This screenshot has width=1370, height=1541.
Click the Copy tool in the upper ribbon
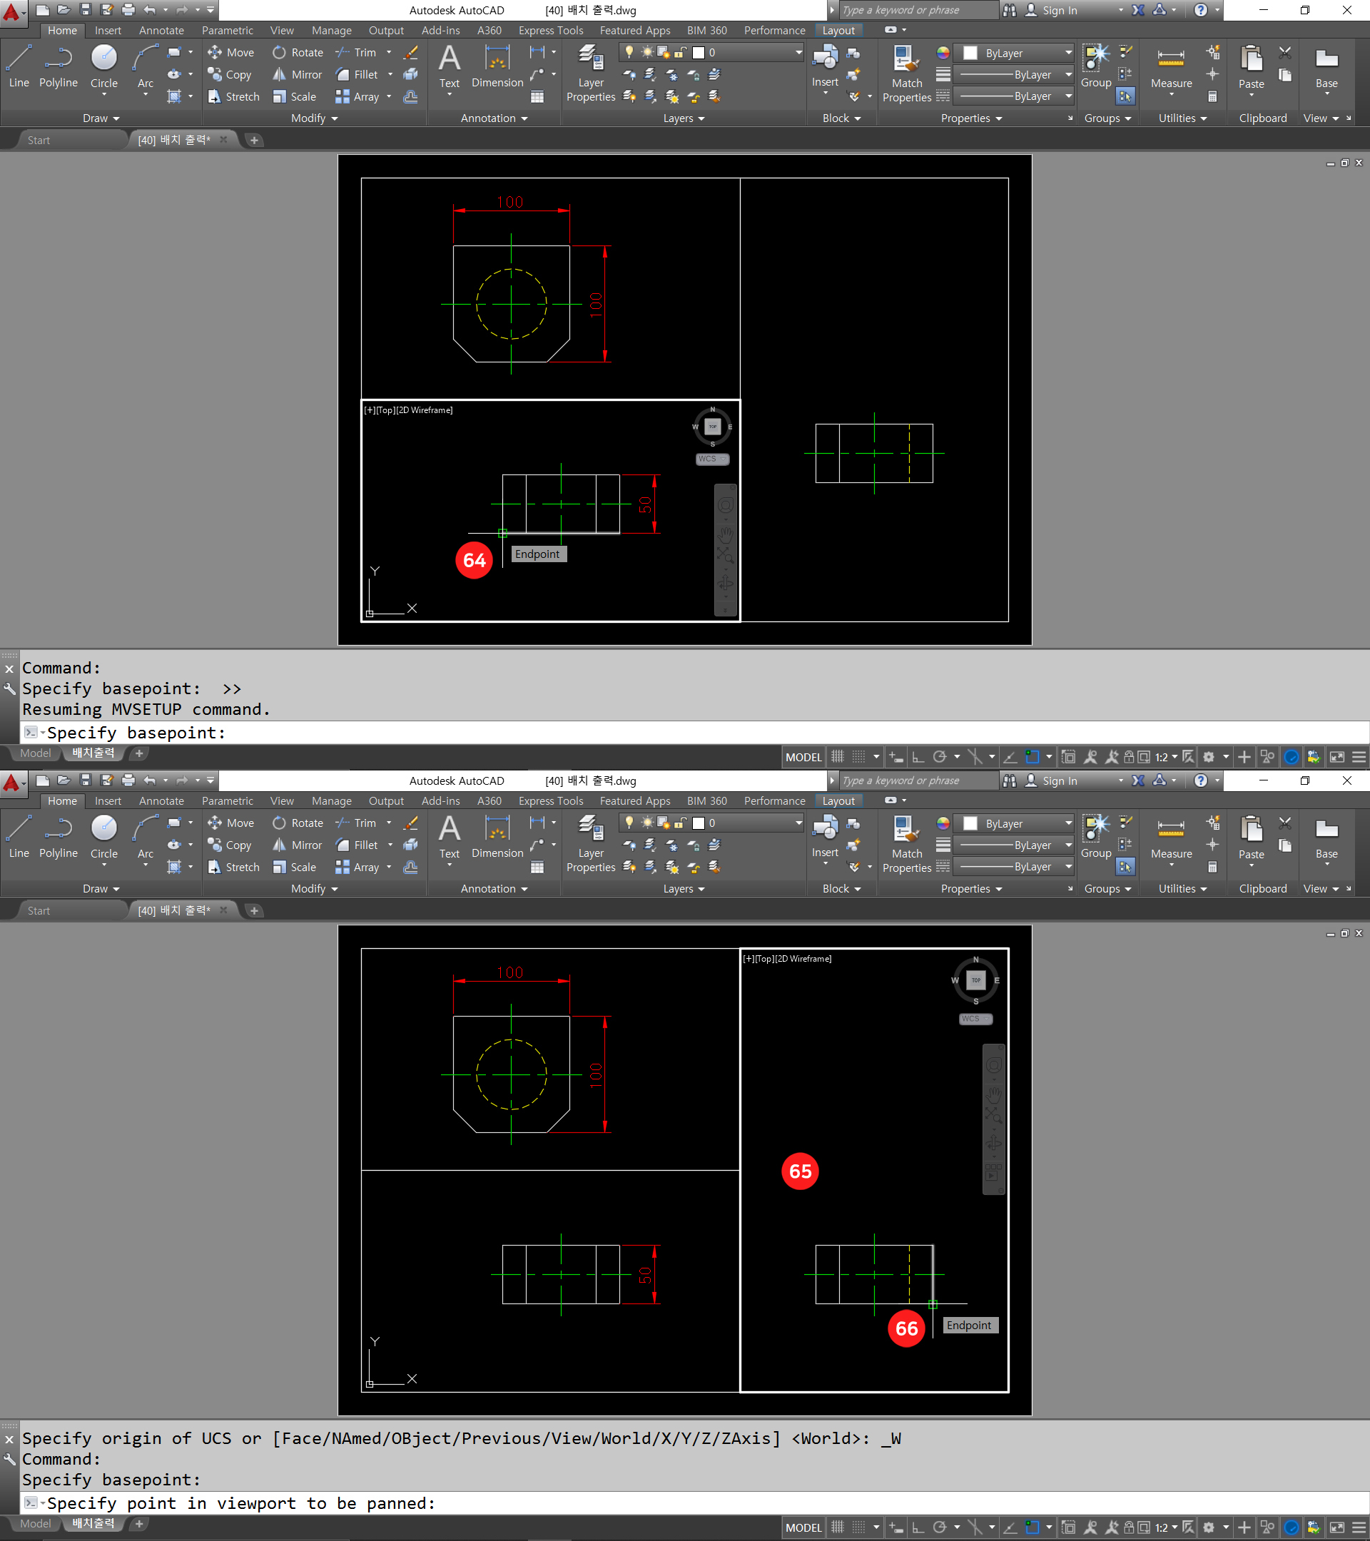pos(229,75)
